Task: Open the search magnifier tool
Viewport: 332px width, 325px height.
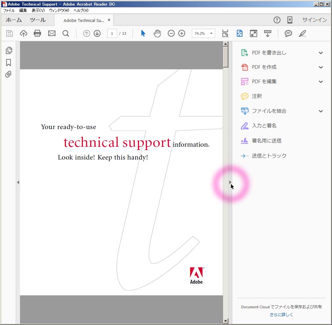Action: [x=66, y=33]
